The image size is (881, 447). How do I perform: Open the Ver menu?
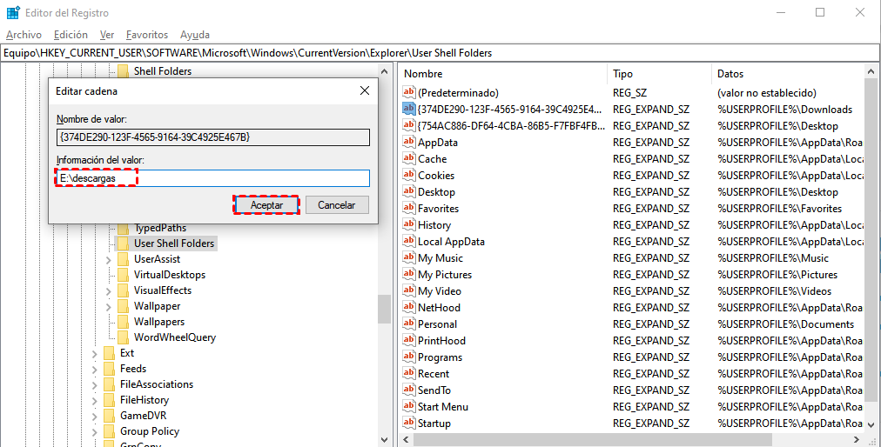pyautogui.click(x=107, y=35)
